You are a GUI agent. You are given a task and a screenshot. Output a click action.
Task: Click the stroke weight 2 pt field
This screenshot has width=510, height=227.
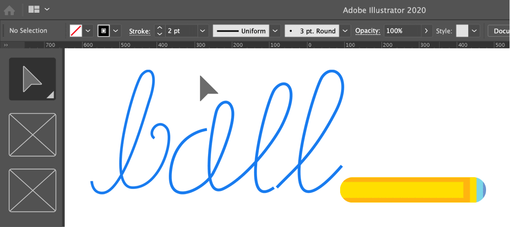click(x=181, y=31)
